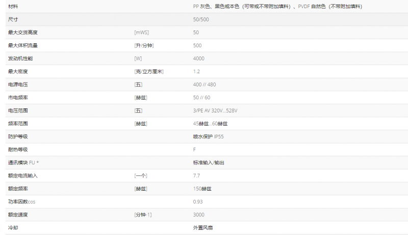
Task: Select the value 喷水保护 IP55
Action: tap(208, 136)
